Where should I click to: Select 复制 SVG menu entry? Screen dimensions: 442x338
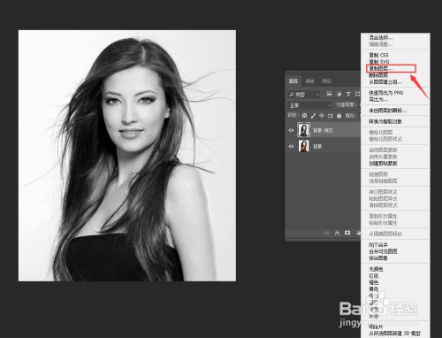[379, 61]
